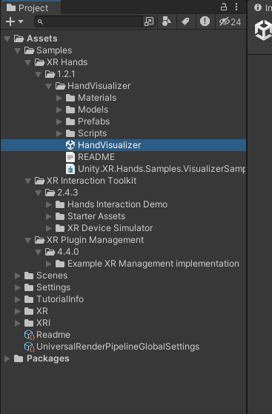
Task: Select the "XR Interaction Toolkit" folder name
Action: coord(91,181)
